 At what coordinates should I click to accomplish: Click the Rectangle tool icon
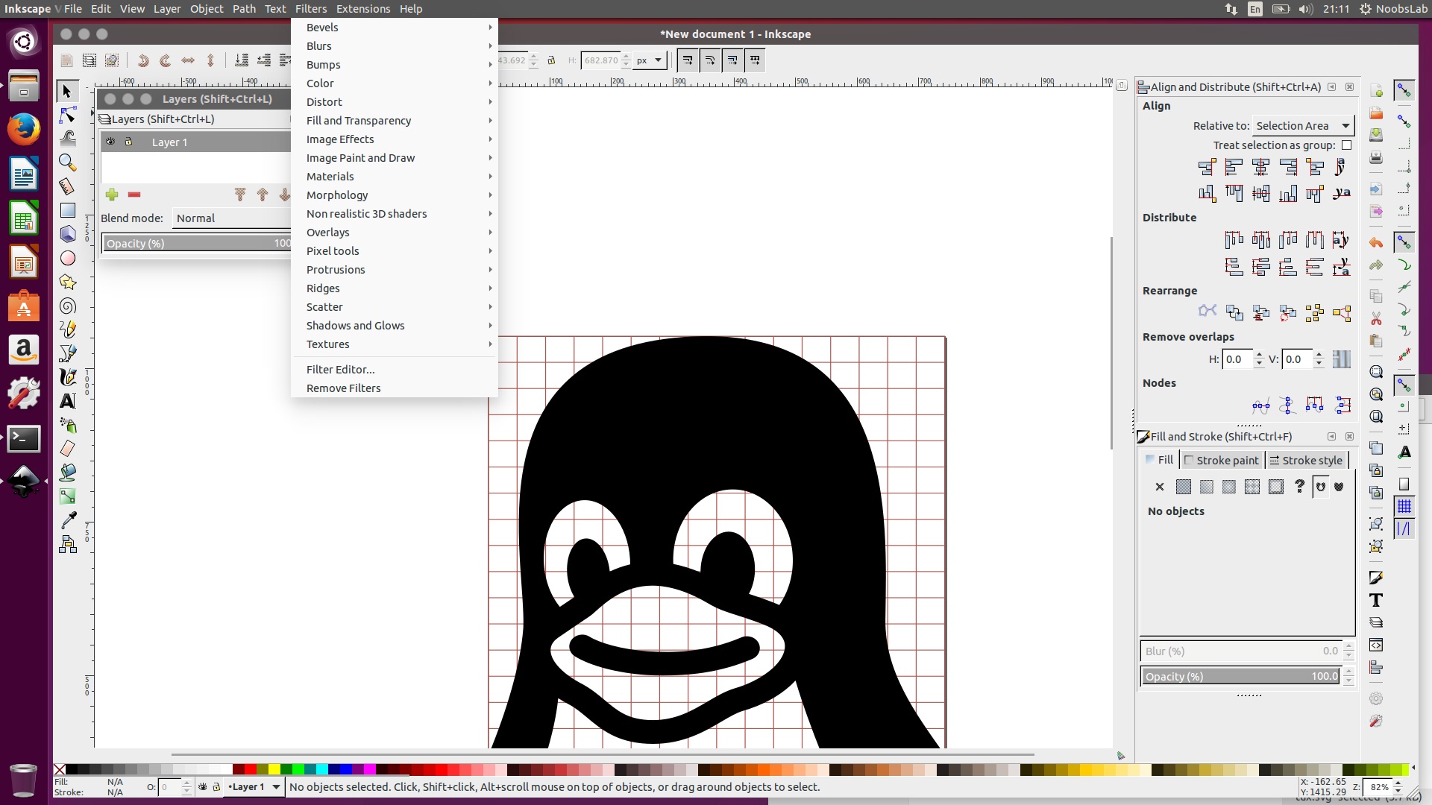[x=68, y=209]
